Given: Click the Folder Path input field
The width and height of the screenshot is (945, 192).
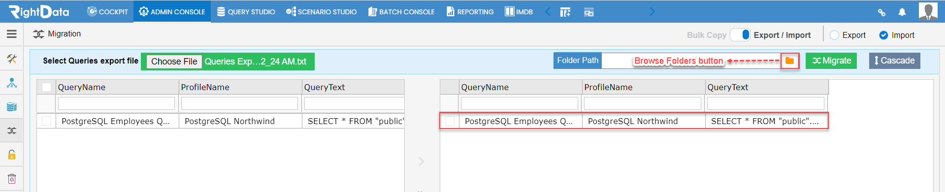Looking at the screenshot, I should (691, 61).
